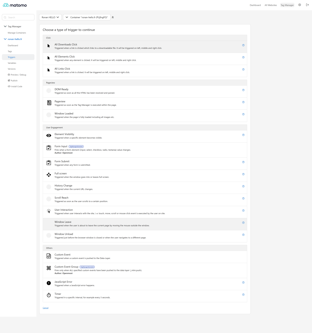This screenshot has width=312, height=333.
Task: Open the administration gear icon
Action: point(300,5)
